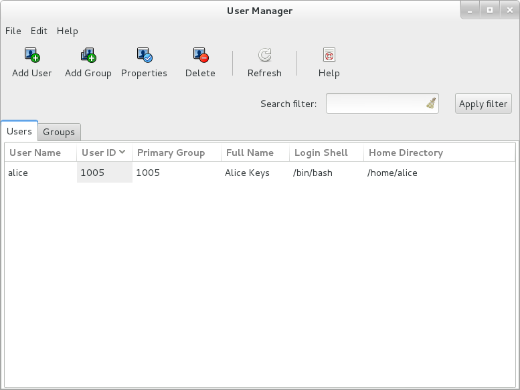The height and width of the screenshot is (390, 520).
Task: Click the Add User toolbar icon
Action: (x=32, y=55)
